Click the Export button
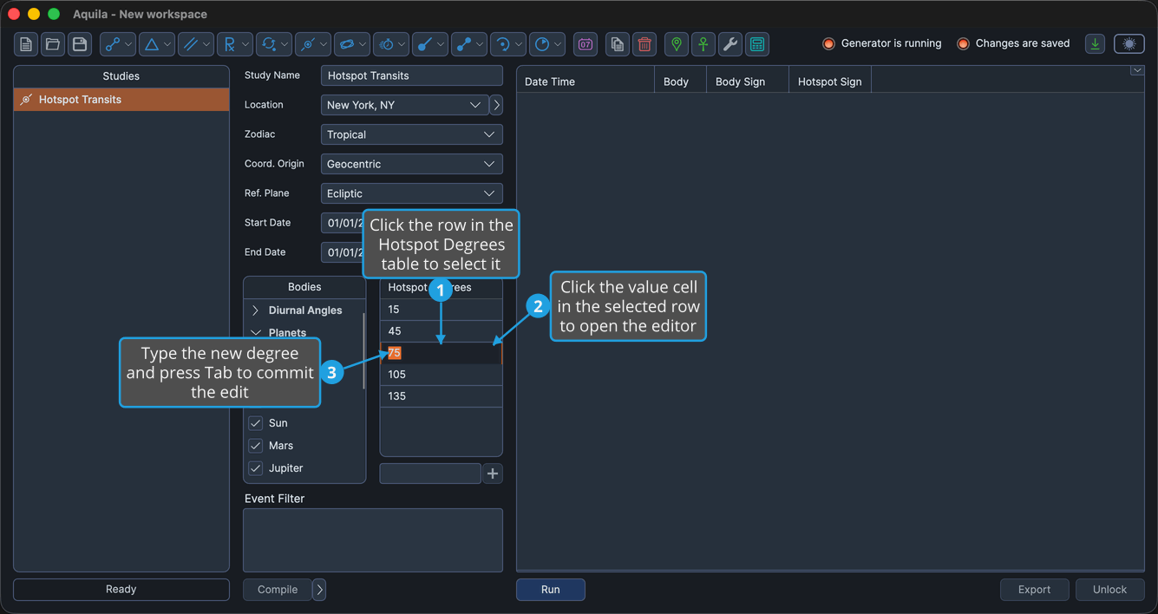The image size is (1158, 614). pyautogui.click(x=1034, y=590)
